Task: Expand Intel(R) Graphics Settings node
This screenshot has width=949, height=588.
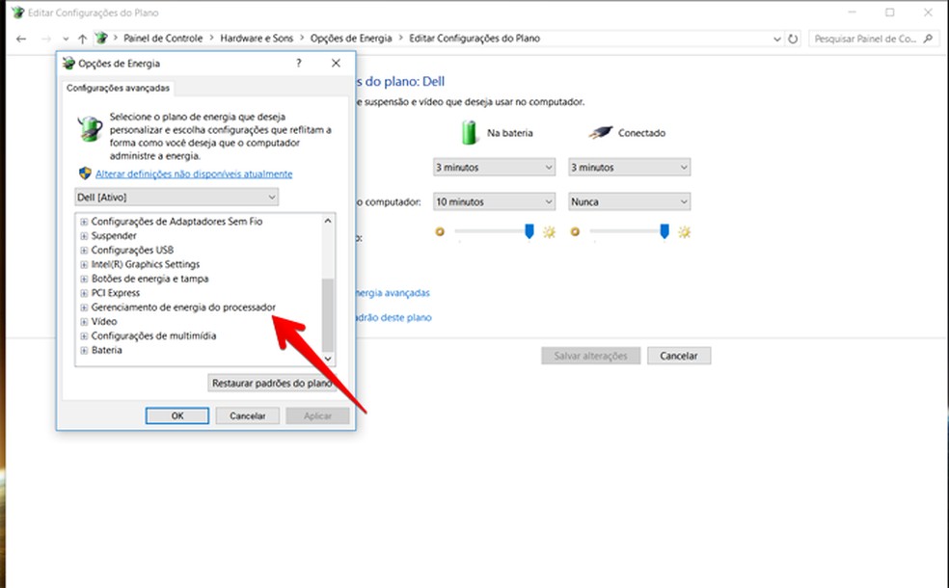Action: point(84,264)
